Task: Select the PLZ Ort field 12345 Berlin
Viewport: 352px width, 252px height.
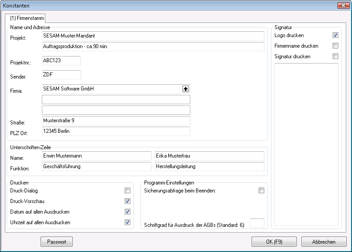Action: point(116,131)
